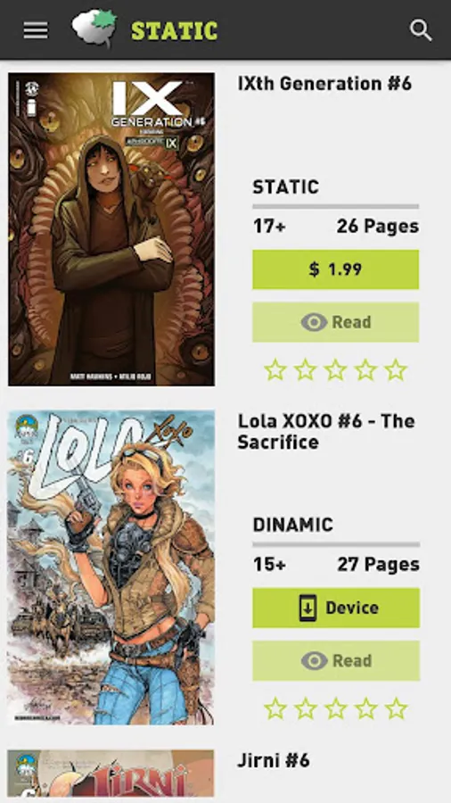This screenshot has width=451, height=803.
Task: Tap eye icon on Lola XOXO Read
Action: click(x=314, y=660)
